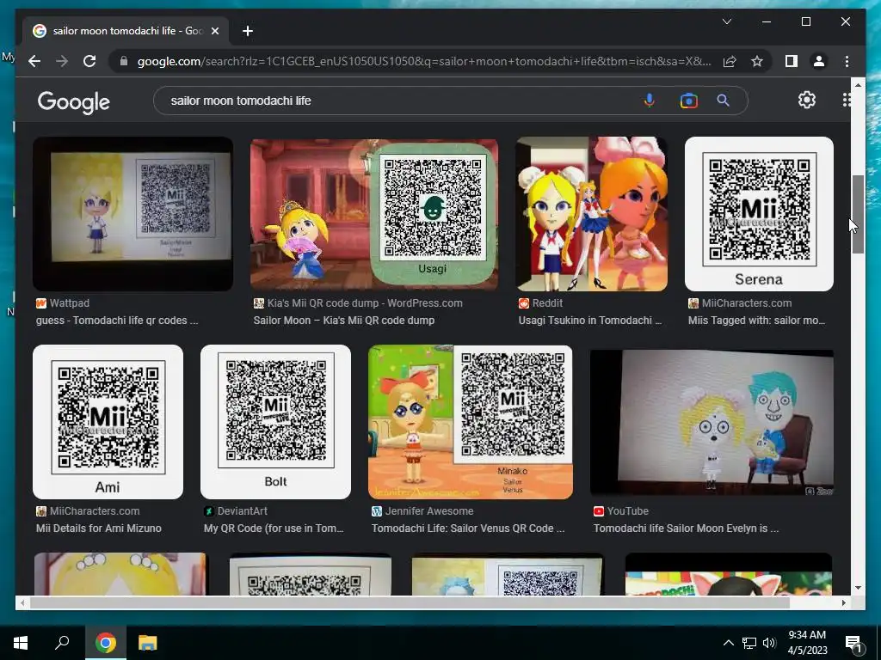Click the magnifier search button
Viewport: 881px width, 660px height.
tap(723, 101)
